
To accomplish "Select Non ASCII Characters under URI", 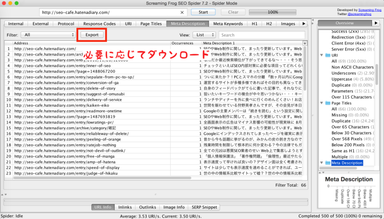I will pyautogui.click(x=352, y=67).
